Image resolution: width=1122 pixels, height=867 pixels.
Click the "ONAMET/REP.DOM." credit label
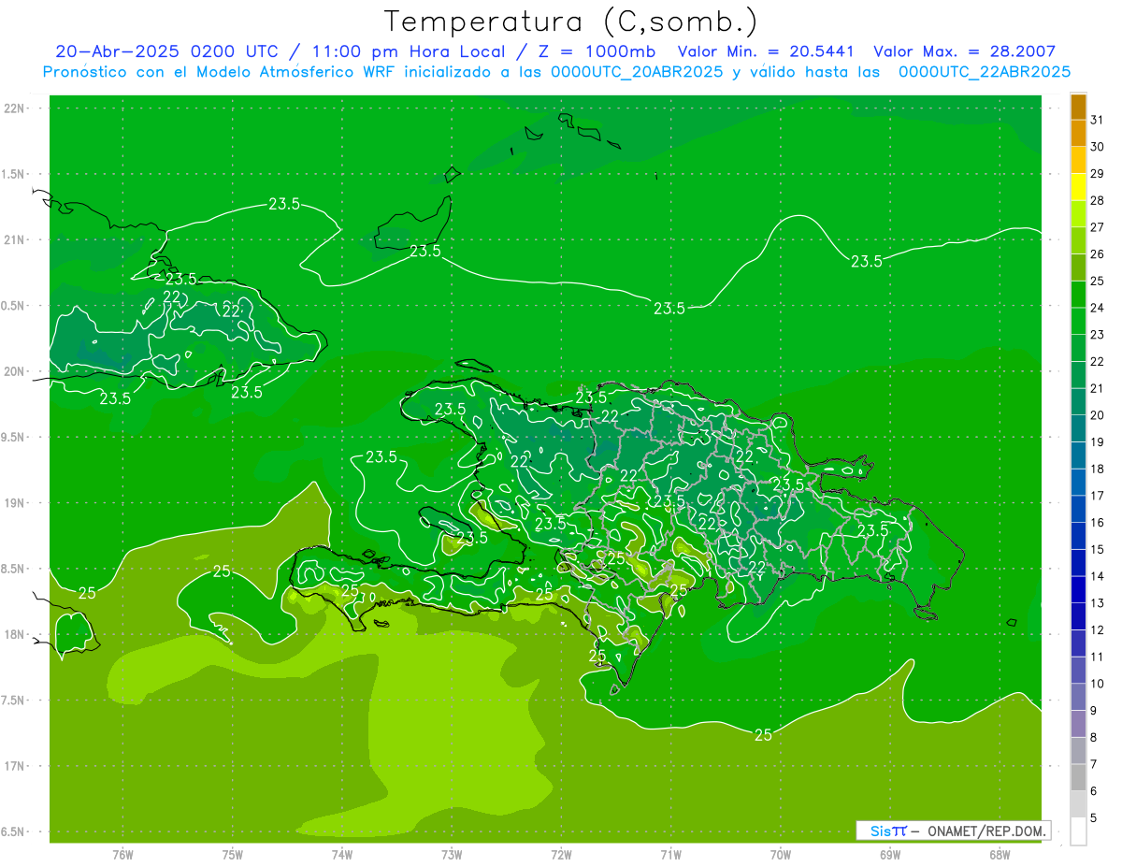click(987, 831)
